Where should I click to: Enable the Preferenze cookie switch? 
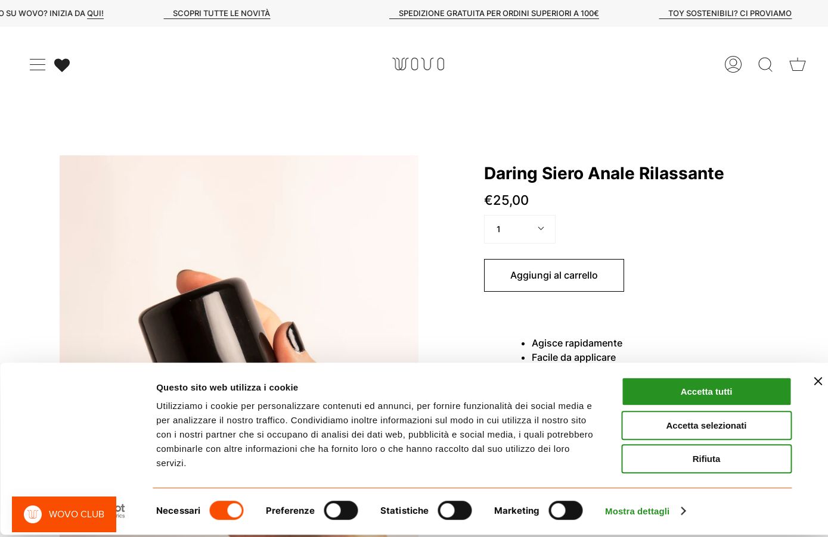[341, 510]
